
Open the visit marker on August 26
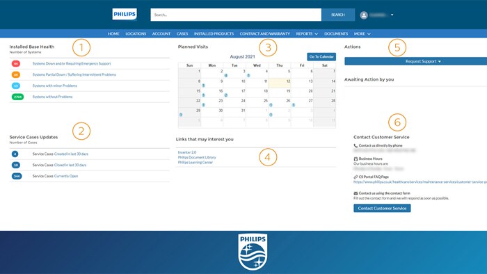271,105
